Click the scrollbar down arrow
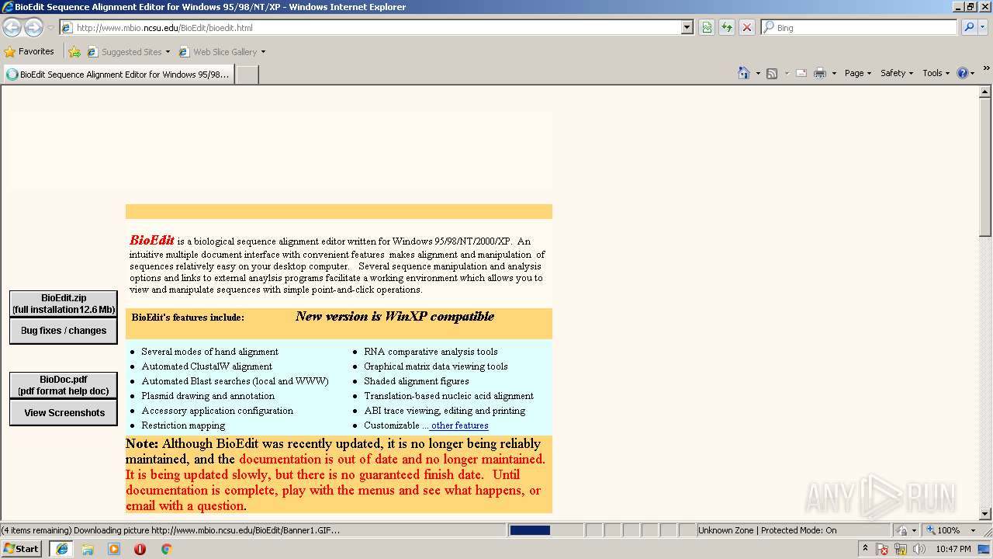 tap(985, 514)
